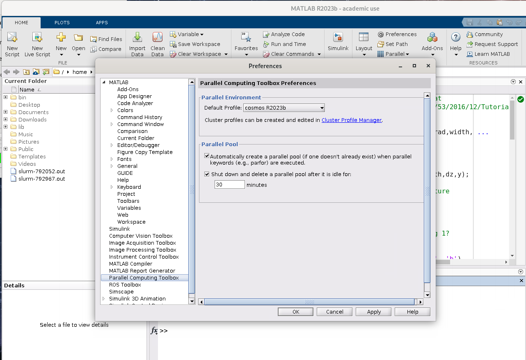Launch Simulink

pos(338,42)
